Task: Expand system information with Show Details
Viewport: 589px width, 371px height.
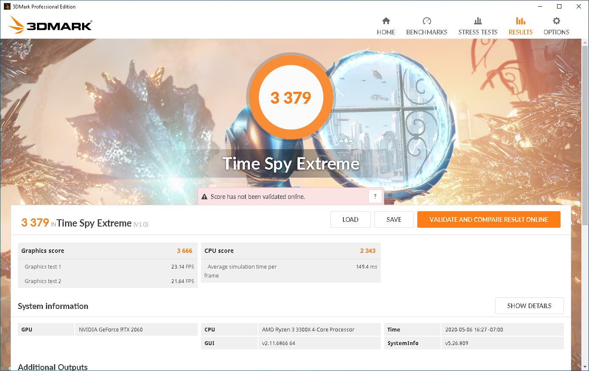Action: coord(529,306)
